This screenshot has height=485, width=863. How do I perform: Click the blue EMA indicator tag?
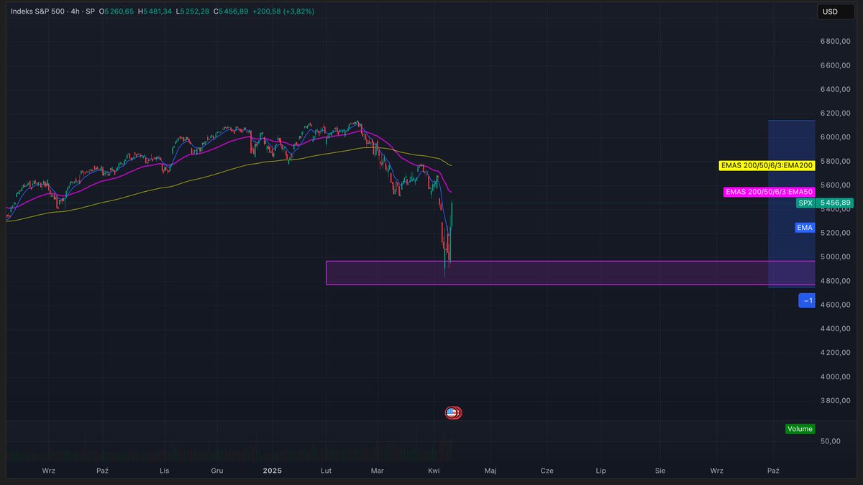coord(805,228)
